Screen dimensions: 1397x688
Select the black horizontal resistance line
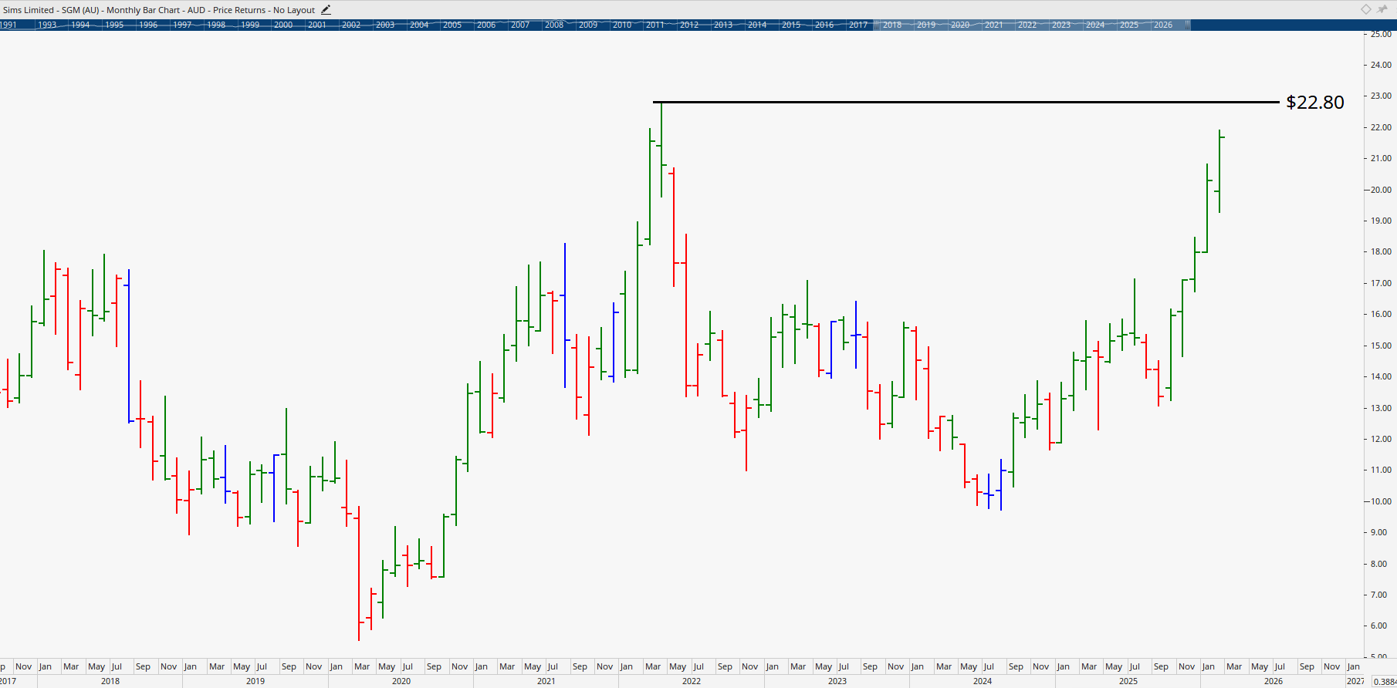(965, 102)
